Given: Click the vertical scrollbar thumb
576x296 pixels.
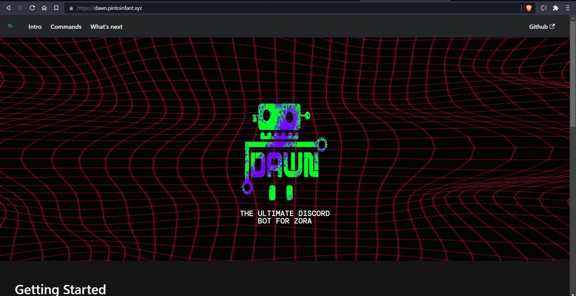Looking at the screenshot, I should (x=573, y=72).
